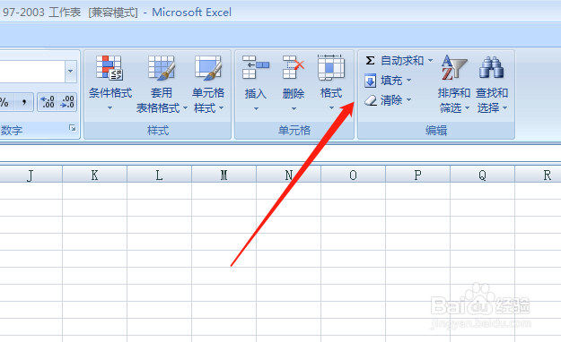The image size is (561, 342).
Task: Select column N header
Action: 288,175
